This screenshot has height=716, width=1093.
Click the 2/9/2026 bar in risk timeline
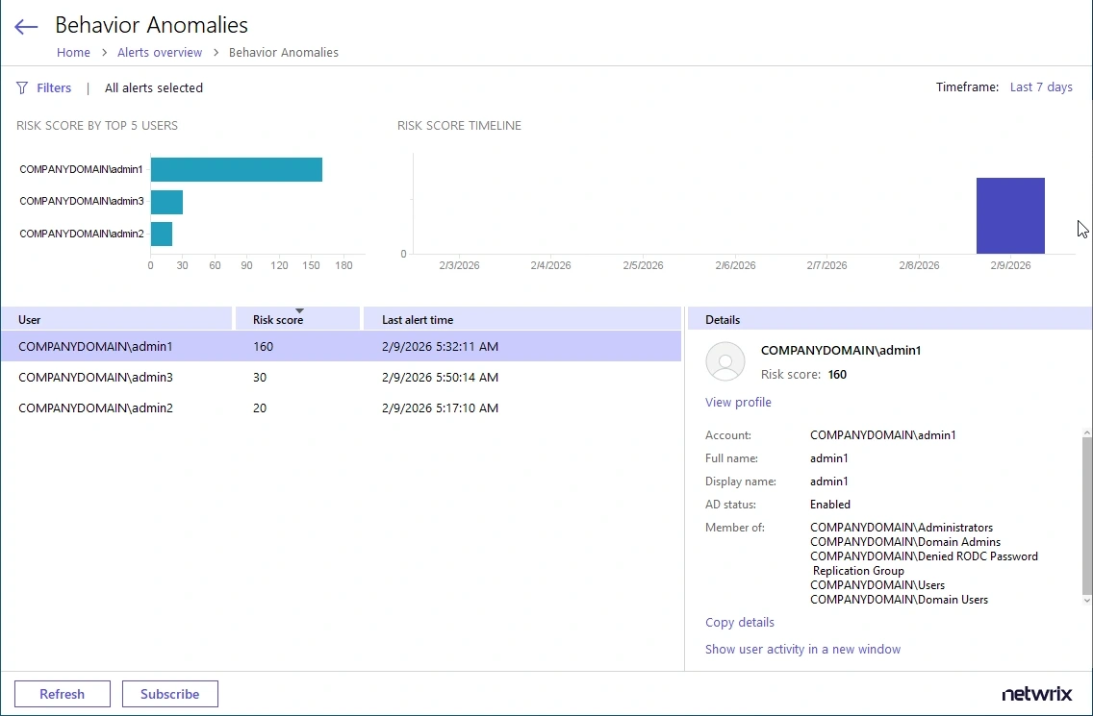click(x=1010, y=215)
